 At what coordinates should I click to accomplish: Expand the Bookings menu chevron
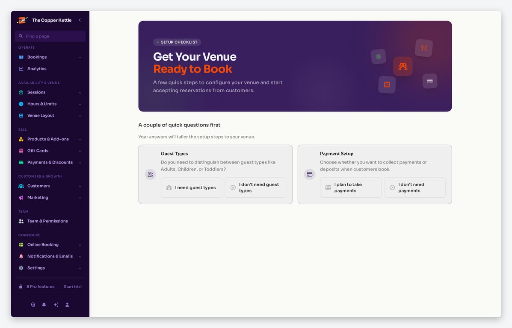tap(80, 57)
